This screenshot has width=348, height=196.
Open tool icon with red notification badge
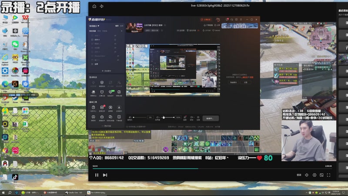click(x=102, y=108)
